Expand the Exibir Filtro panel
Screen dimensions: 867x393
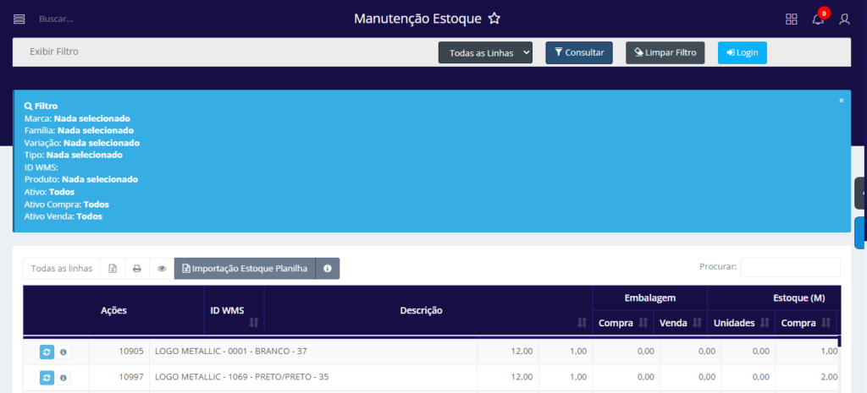coord(54,52)
